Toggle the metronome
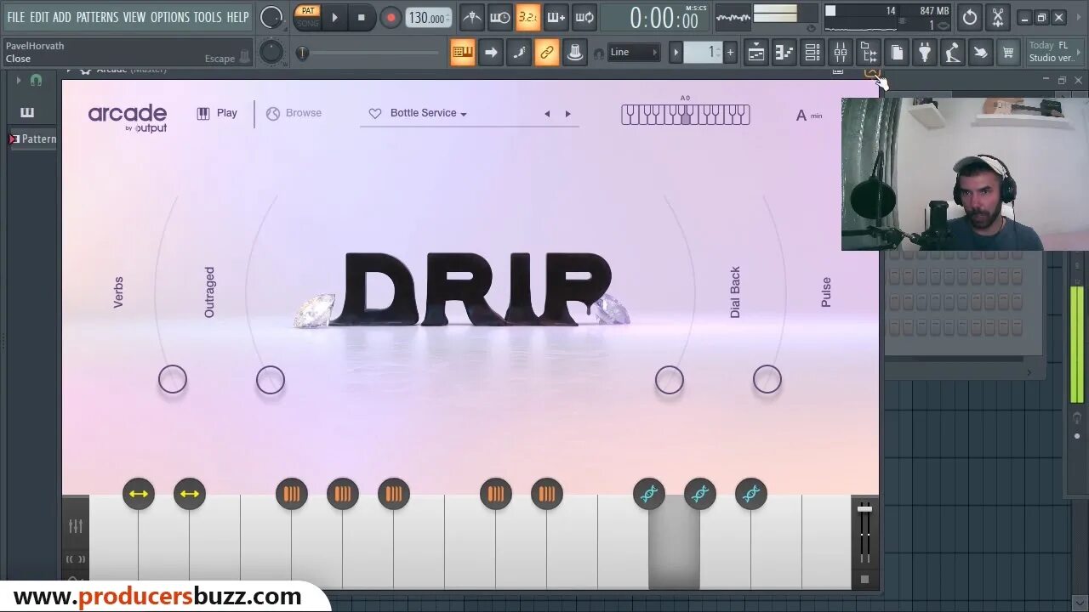Viewport: 1089px width, 612px height. 471,17
